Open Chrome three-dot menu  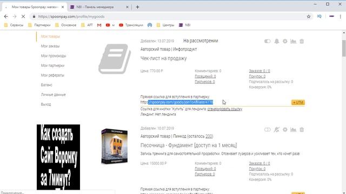pyautogui.click(x=340, y=17)
